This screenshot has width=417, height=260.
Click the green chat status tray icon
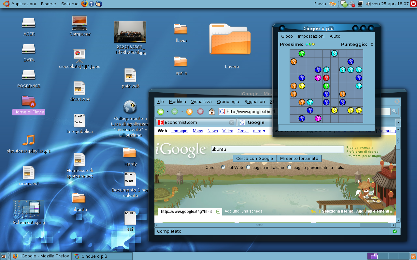point(344,4)
